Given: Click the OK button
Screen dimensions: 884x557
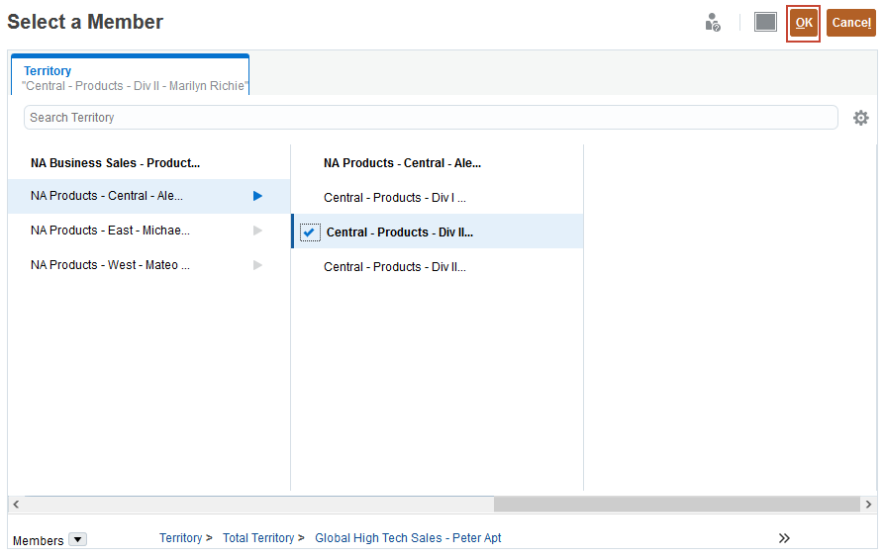Looking at the screenshot, I should click(804, 23).
